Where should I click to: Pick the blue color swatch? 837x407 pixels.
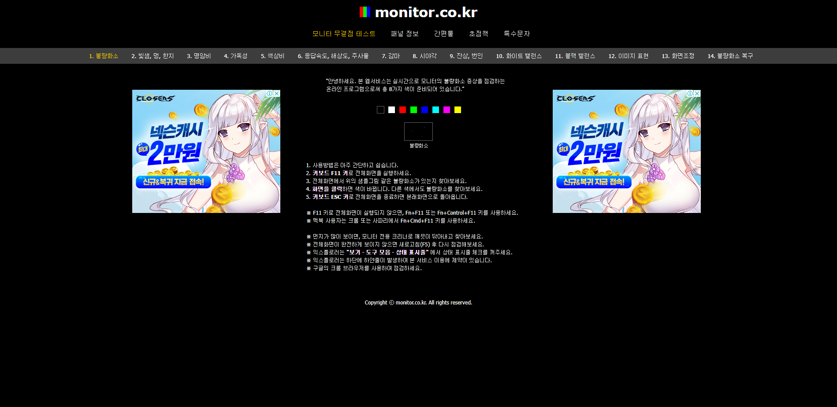(424, 110)
